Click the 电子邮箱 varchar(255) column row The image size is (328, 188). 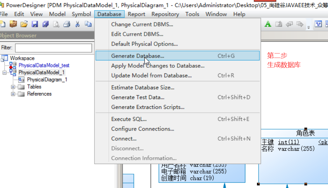pos(194,171)
